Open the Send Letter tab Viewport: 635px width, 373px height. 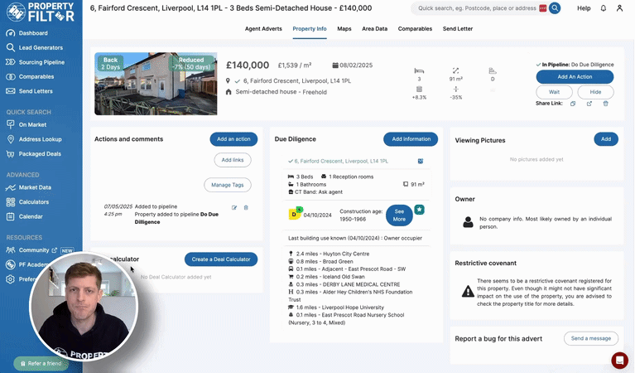click(x=458, y=29)
